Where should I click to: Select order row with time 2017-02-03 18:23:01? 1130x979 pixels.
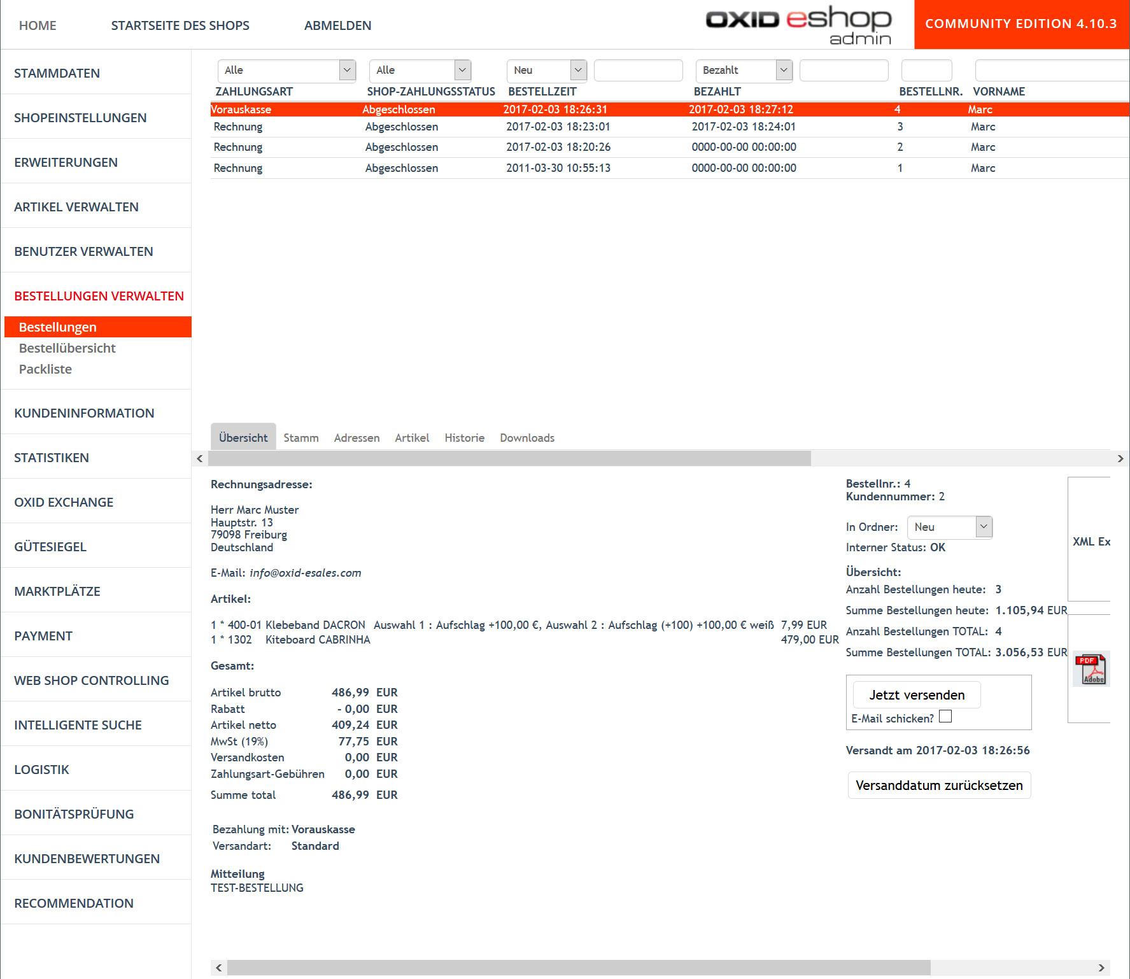point(670,127)
